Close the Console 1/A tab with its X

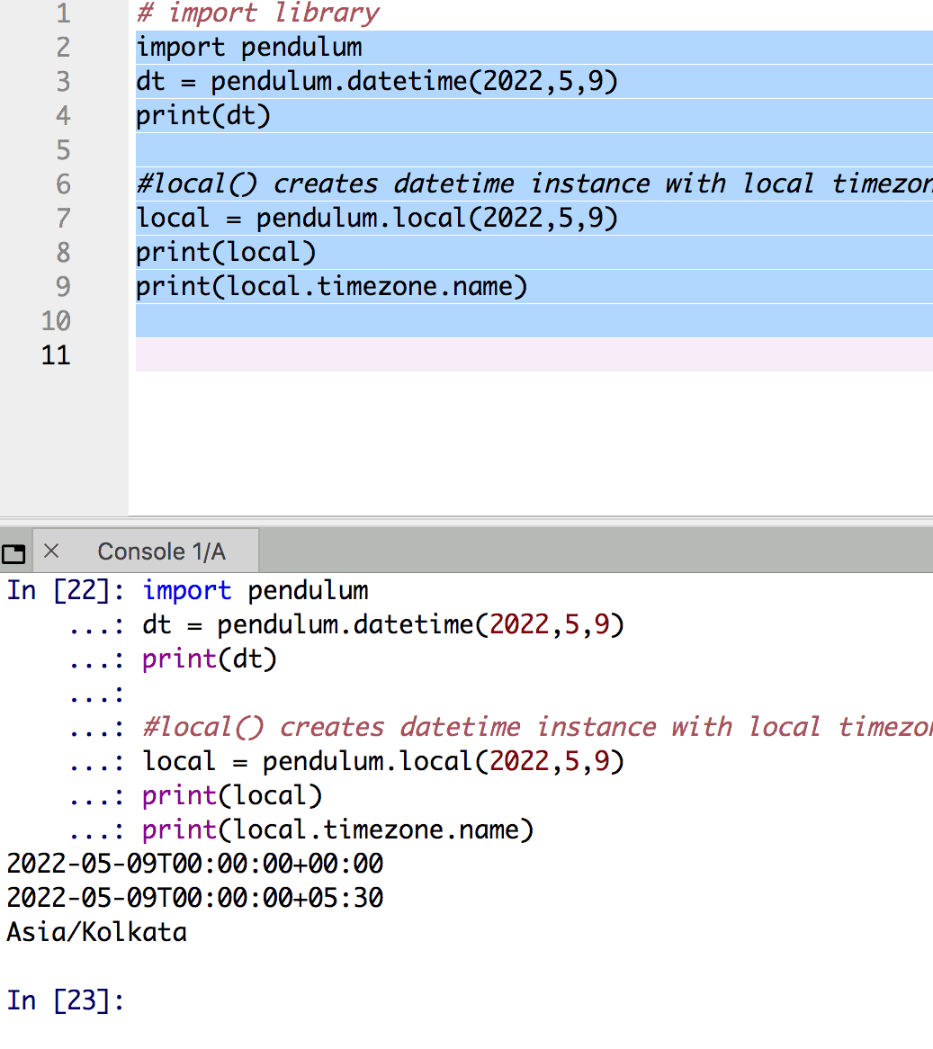pos(51,551)
